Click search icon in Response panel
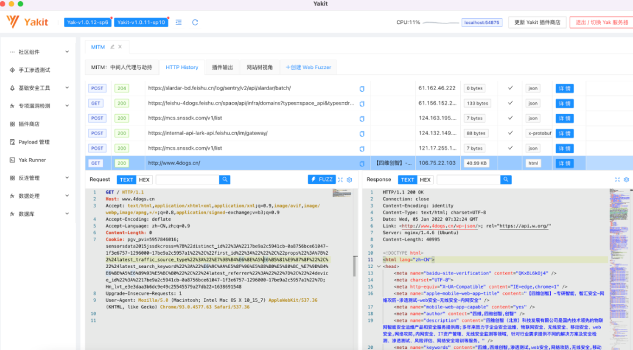This screenshot has height=350, width=633. pyautogui.click(x=506, y=180)
